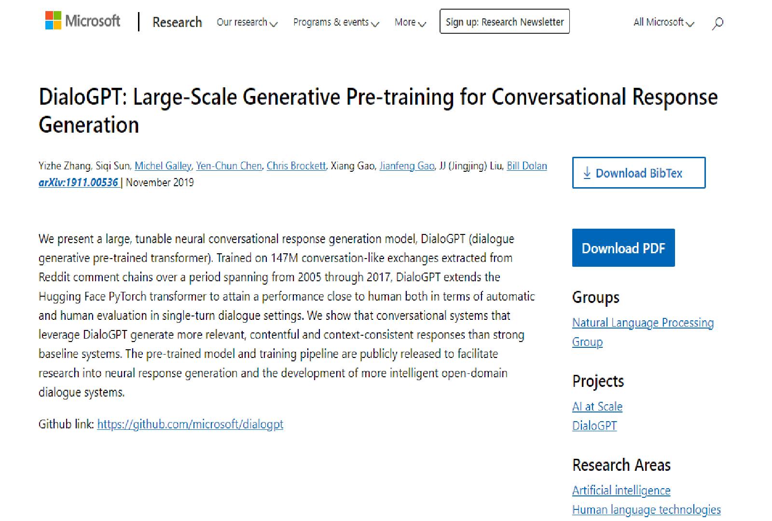Click the Microsoft logo icon
Image resolution: width=772 pixels, height=521 pixels.
[53, 21]
